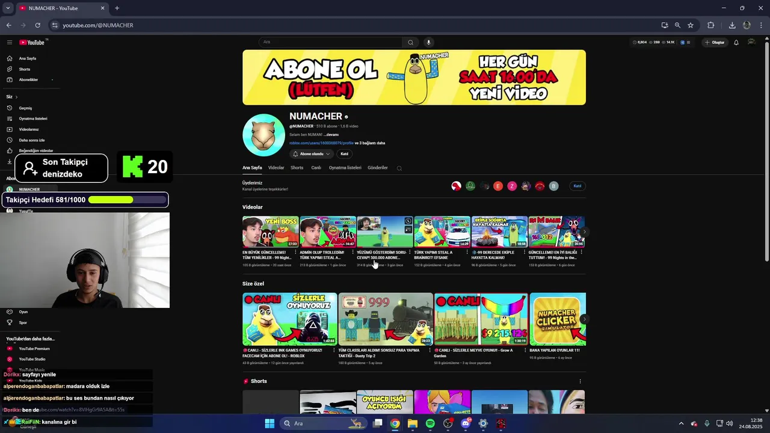Open 've 3 bağlantı daha' links
770x433 pixels.
pyautogui.click(x=370, y=143)
